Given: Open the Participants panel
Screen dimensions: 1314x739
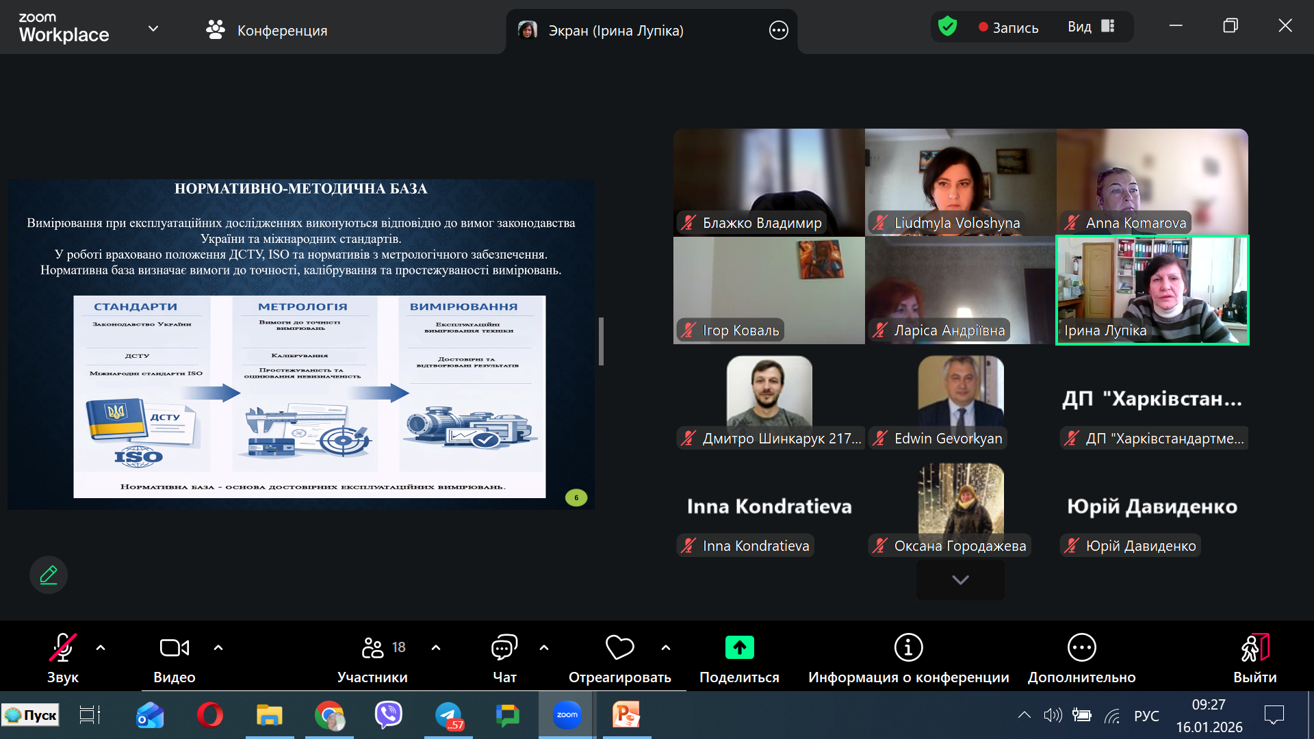Looking at the screenshot, I should point(373,648).
